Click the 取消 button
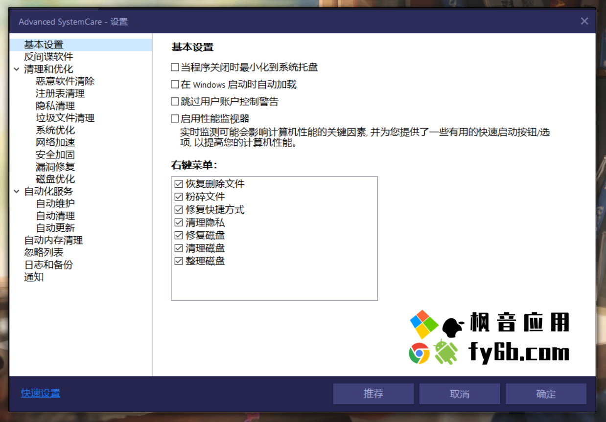 click(460, 394)
